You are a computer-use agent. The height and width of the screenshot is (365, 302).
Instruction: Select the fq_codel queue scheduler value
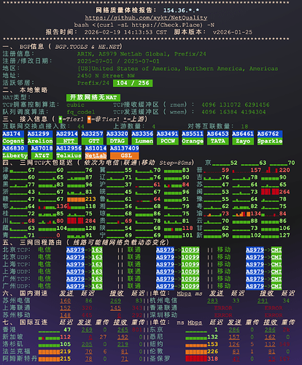pos(81,112)
